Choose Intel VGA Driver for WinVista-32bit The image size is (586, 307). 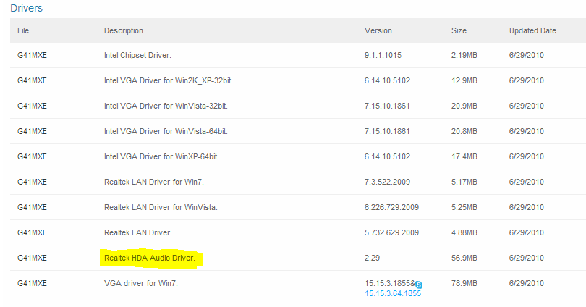166,106
